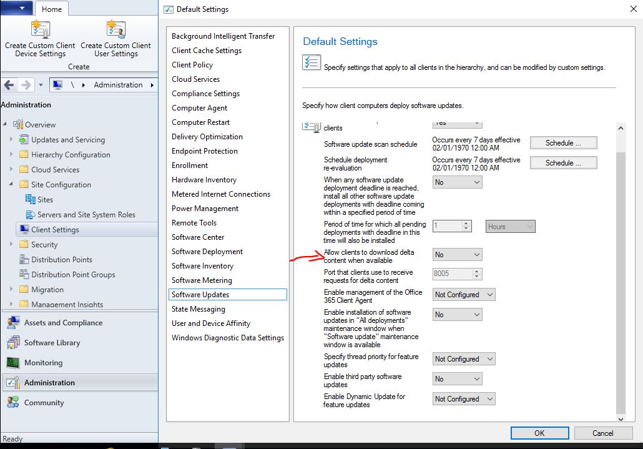
Task: Select Create Custom Client Device Settings icon
Action: (39, 39)
